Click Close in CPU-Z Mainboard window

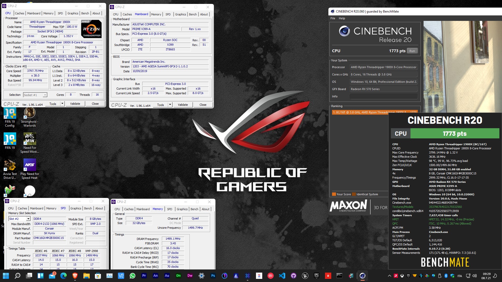click(x=203, y=105)
